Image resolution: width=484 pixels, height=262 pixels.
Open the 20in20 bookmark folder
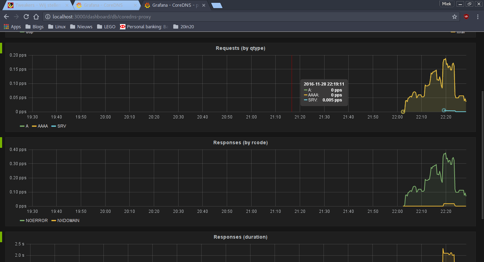pos(184,27)
